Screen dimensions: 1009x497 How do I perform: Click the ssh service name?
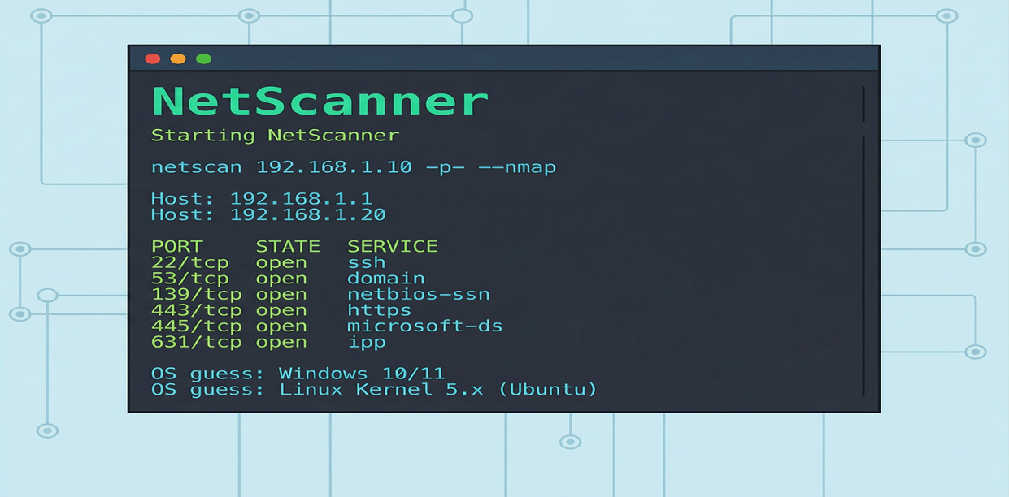coord(367,262)
